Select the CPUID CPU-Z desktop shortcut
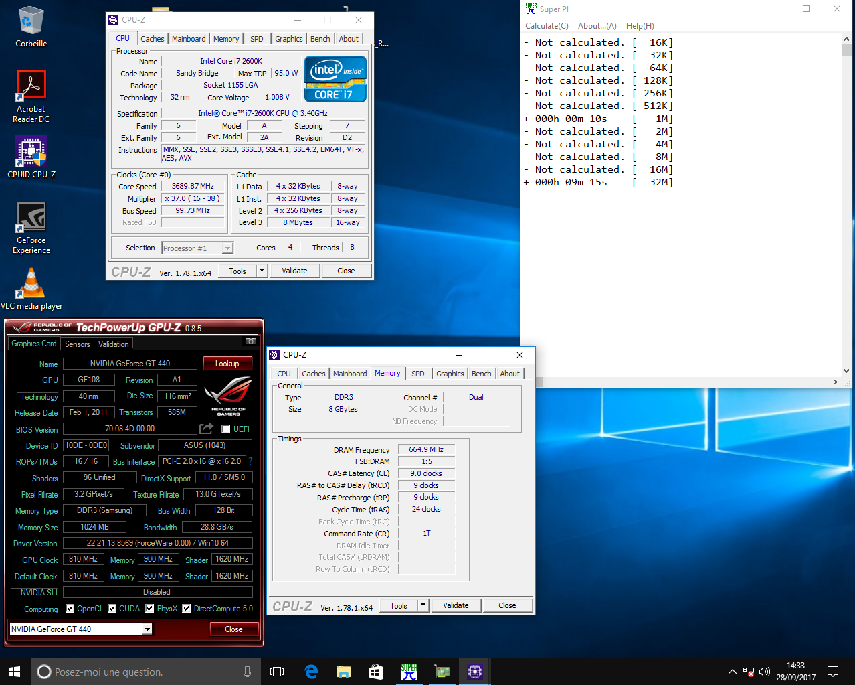The image size is (855, 685). pos(31,157)
